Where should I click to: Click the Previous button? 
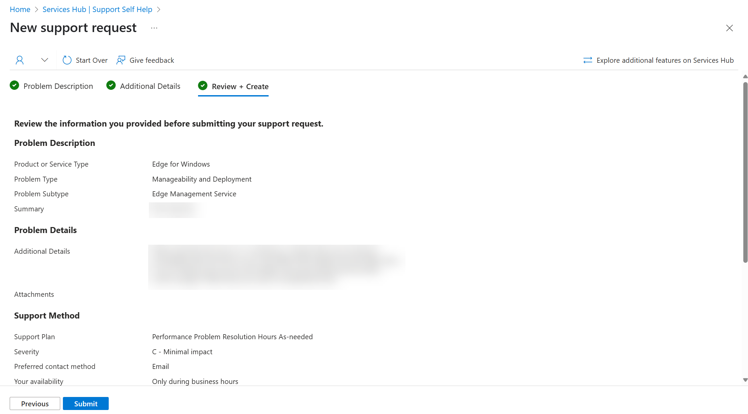[x=35, y=403]
